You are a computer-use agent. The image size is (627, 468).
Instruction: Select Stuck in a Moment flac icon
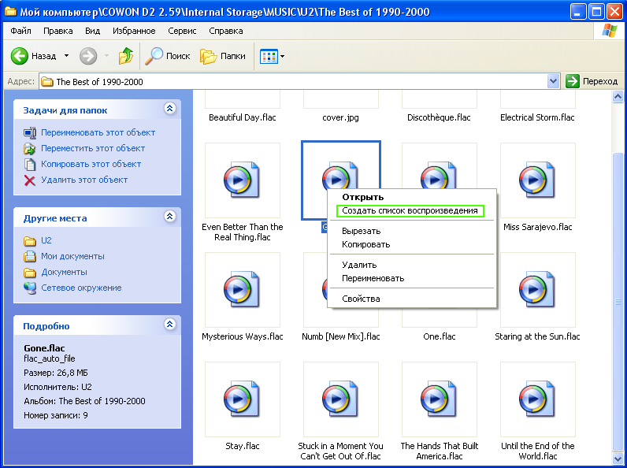[x=340, y=399]
